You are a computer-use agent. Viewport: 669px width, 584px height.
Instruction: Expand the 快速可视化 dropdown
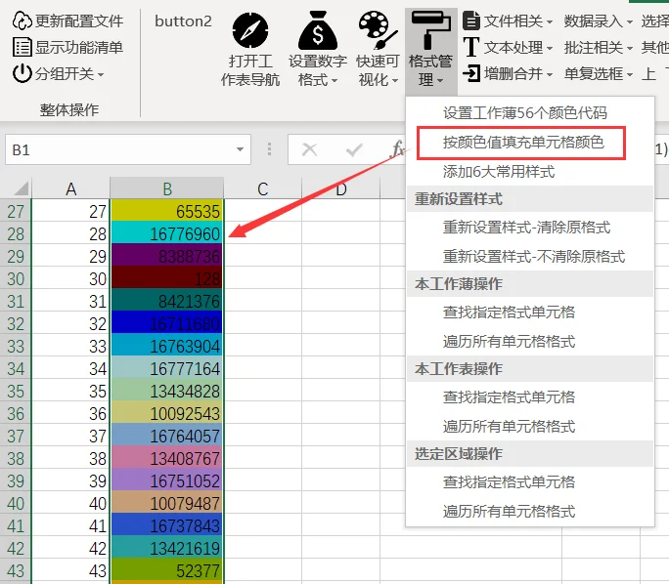coord(395,80)
